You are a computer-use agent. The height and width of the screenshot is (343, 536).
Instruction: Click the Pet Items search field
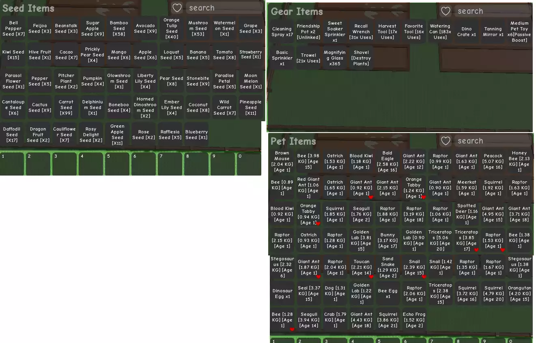(492, 141)
